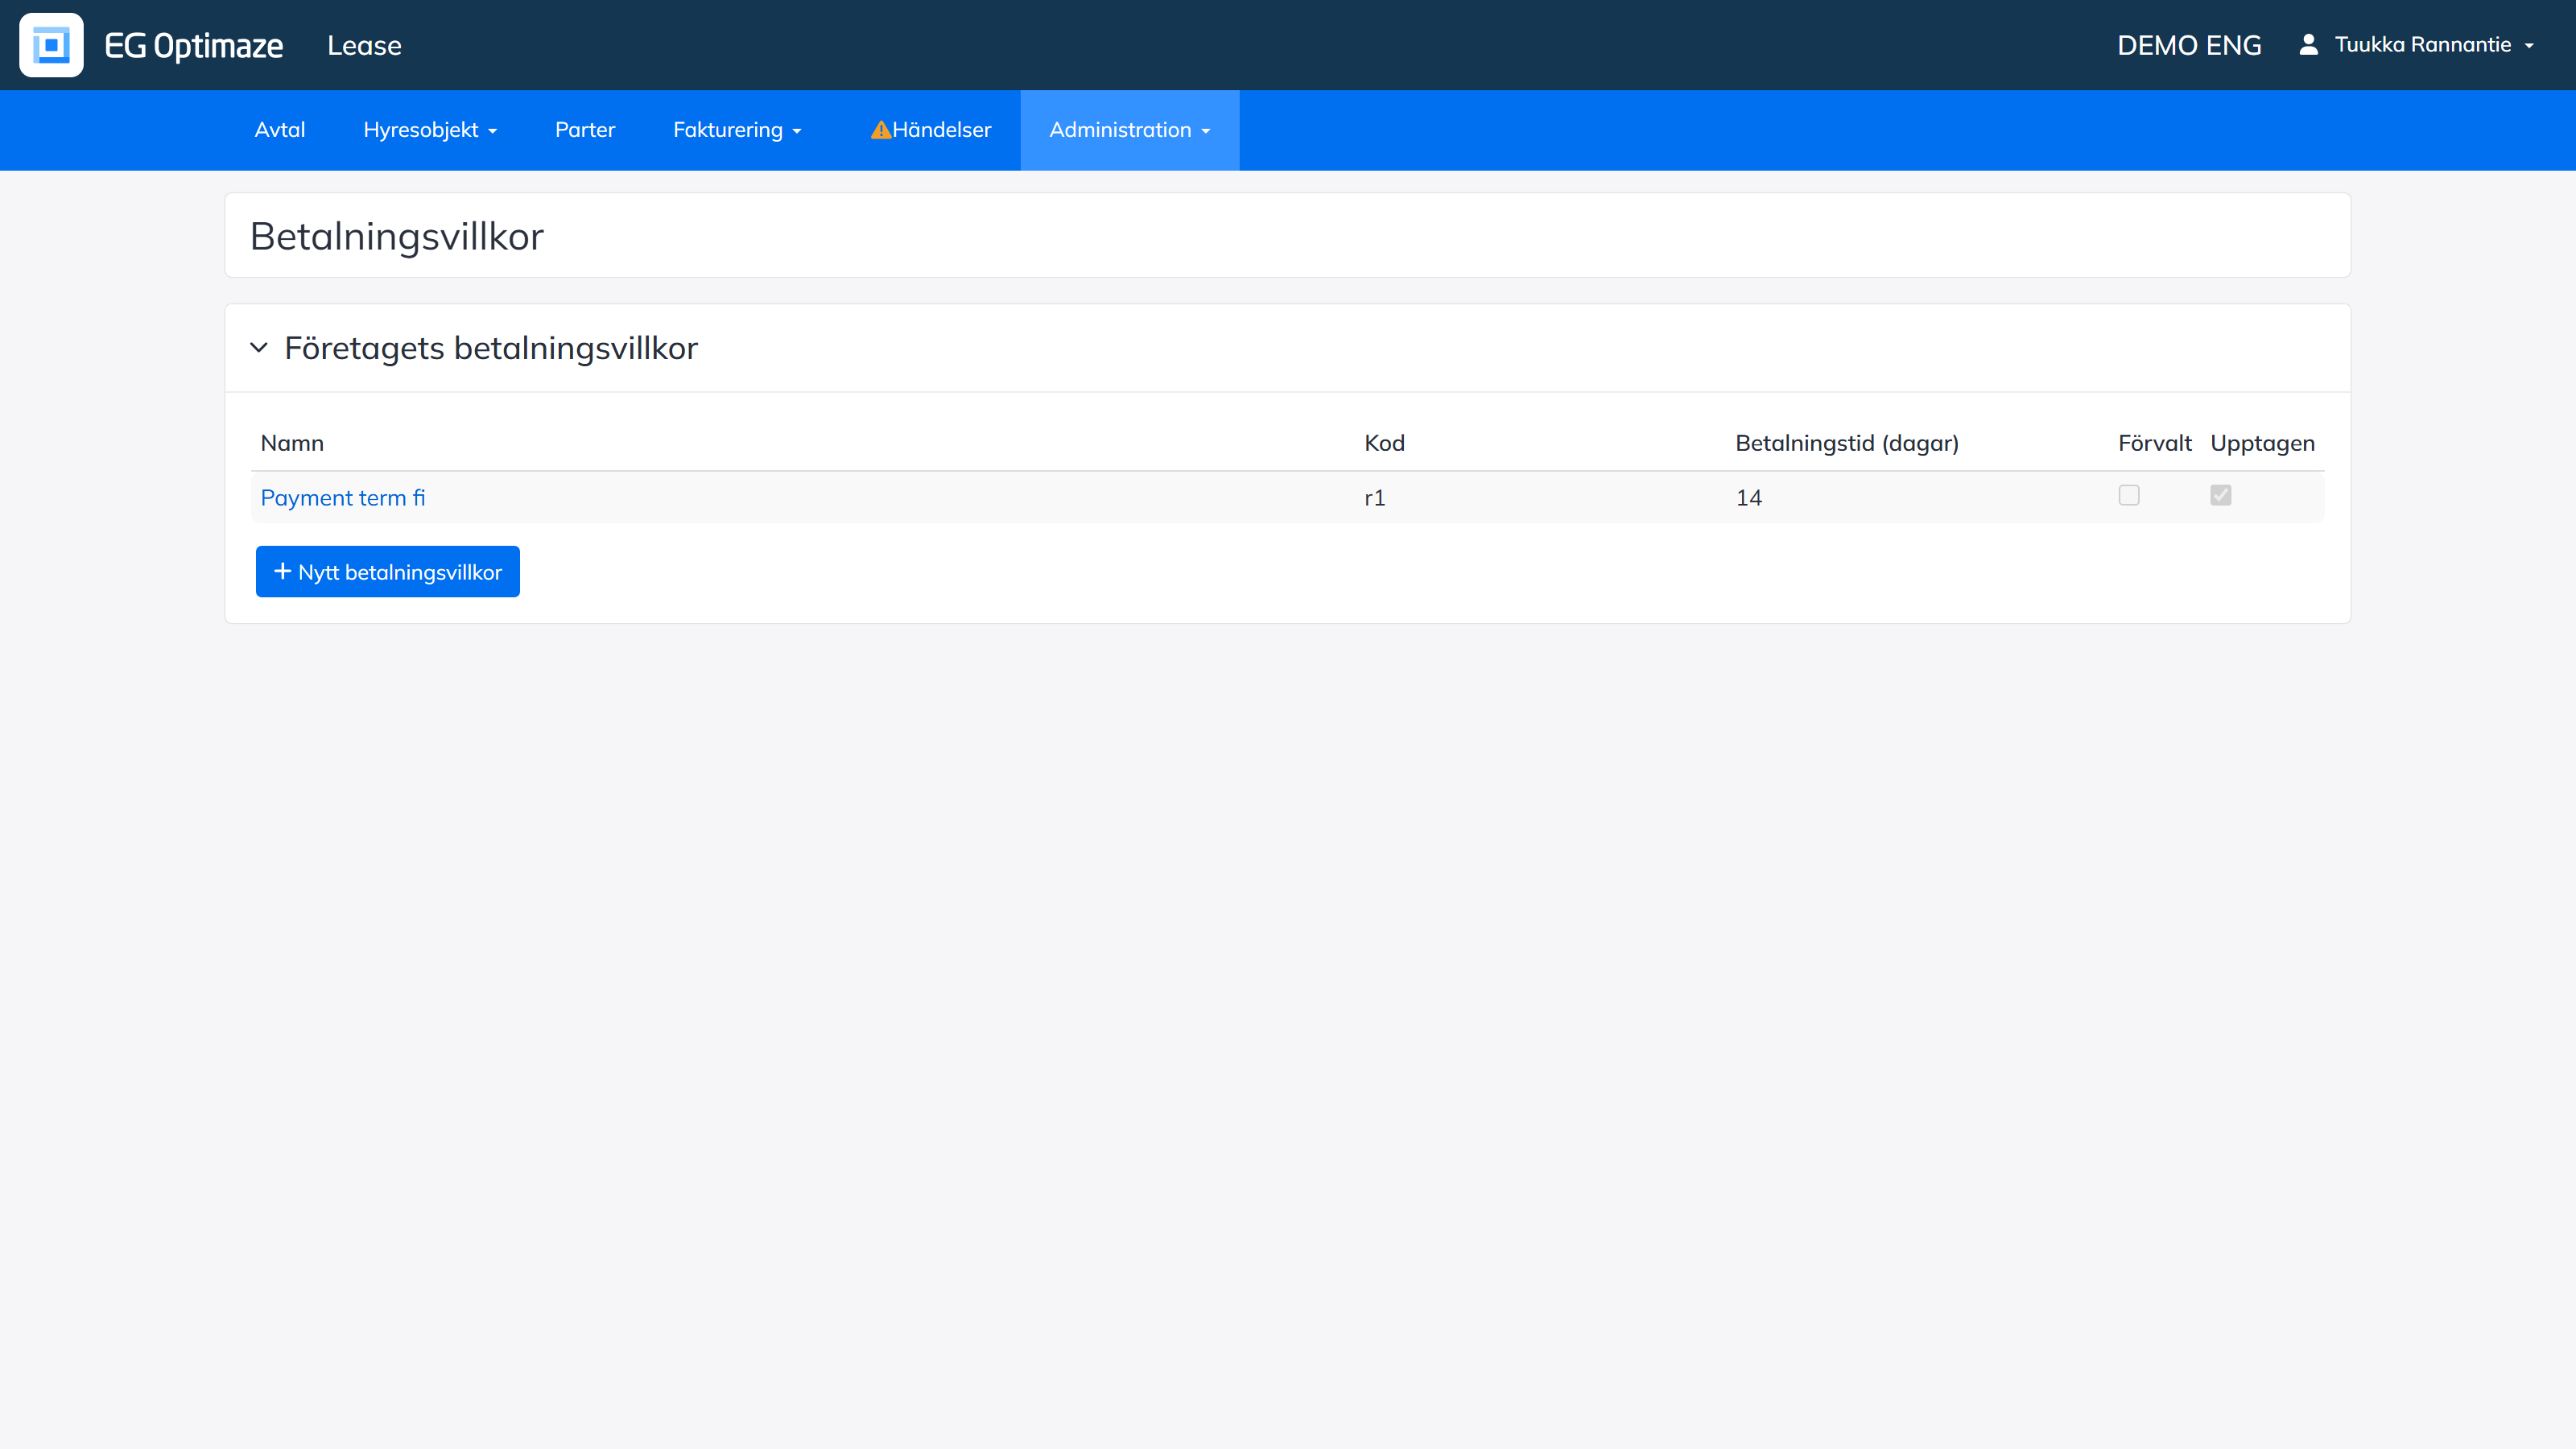Click the Förvalt column header
This screenshot has width=2576, height=1449.
tap(2154, 443)
